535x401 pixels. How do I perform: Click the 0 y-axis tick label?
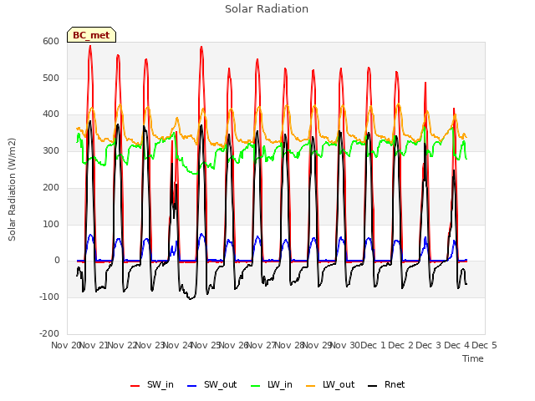coord(57,261)
